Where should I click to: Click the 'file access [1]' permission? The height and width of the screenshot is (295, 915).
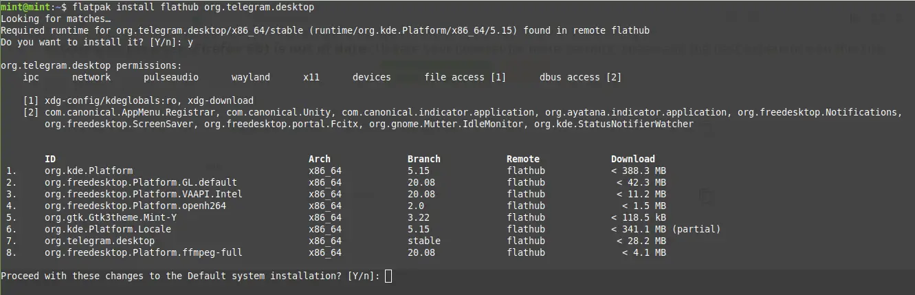tap(465, 77)
